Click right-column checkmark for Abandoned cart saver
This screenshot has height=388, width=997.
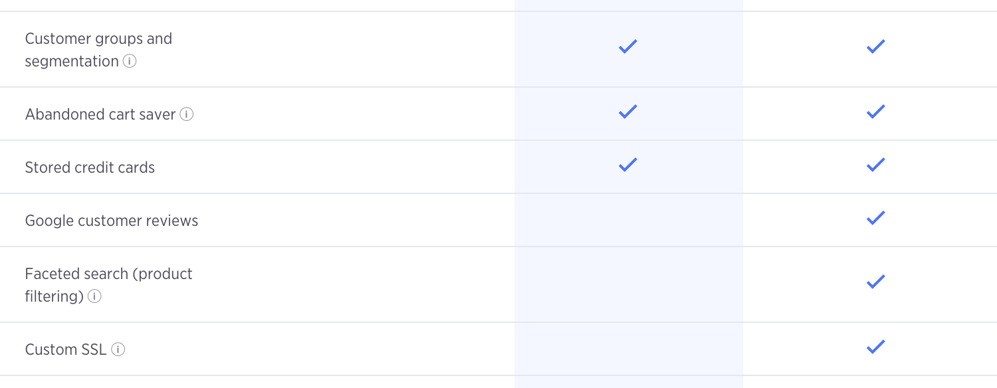point(876,112)
